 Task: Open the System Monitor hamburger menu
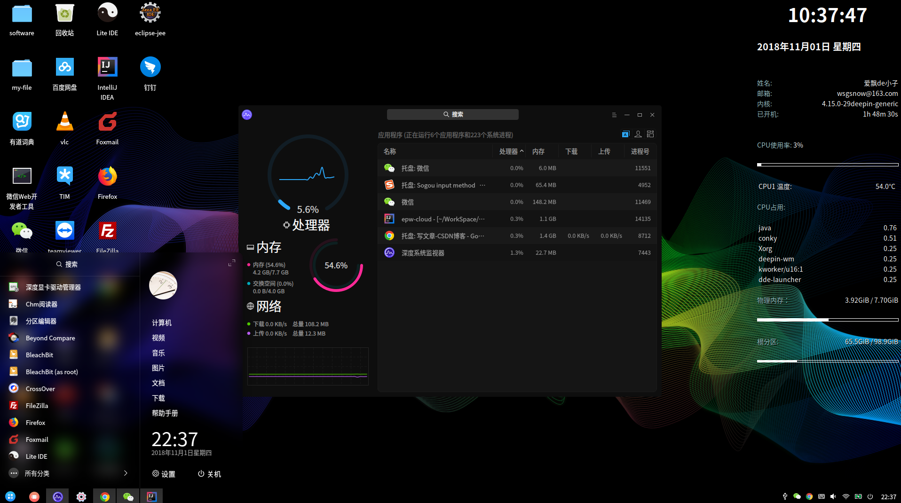(x=614, y=115)
